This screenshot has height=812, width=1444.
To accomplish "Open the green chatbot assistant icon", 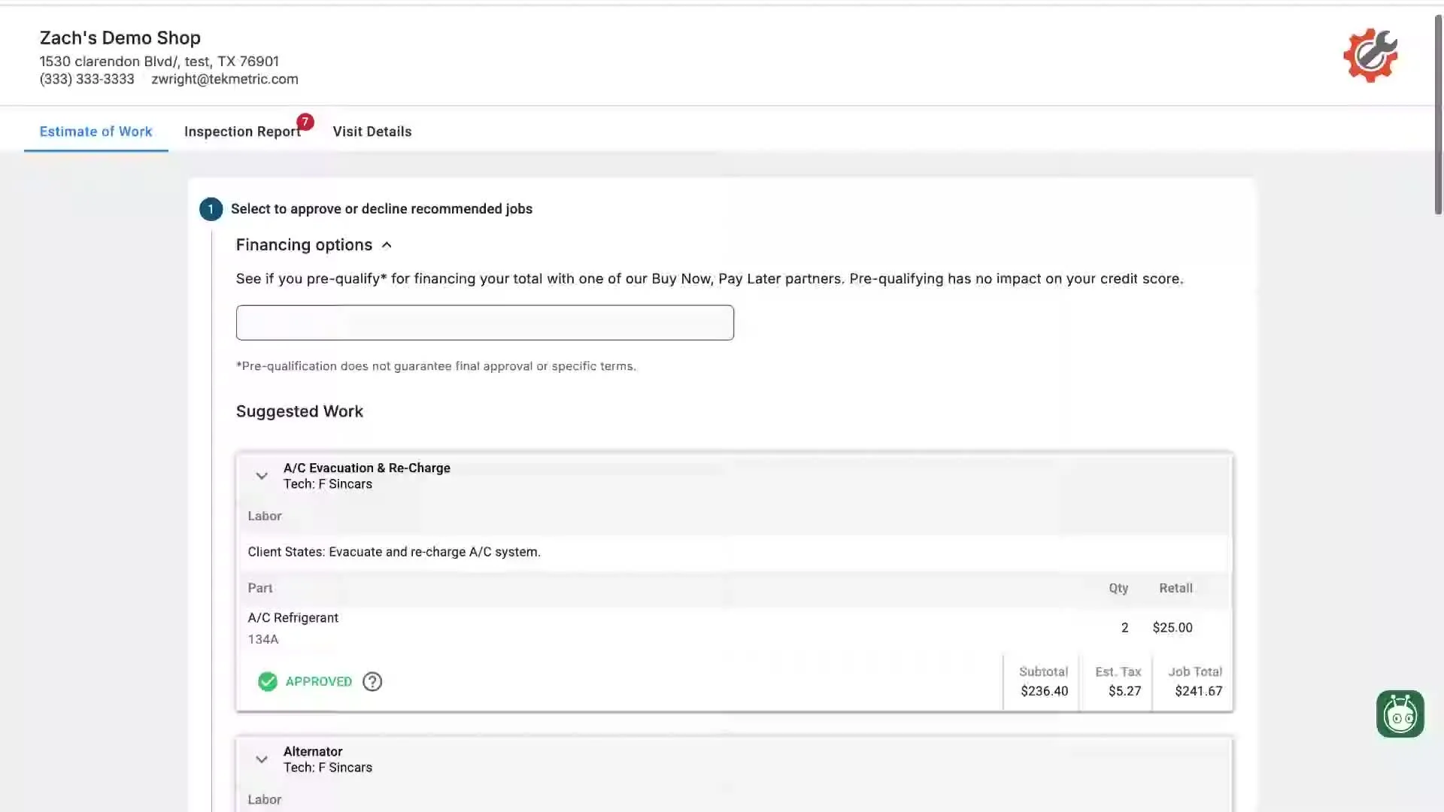I will click(x=1400, y=714).
